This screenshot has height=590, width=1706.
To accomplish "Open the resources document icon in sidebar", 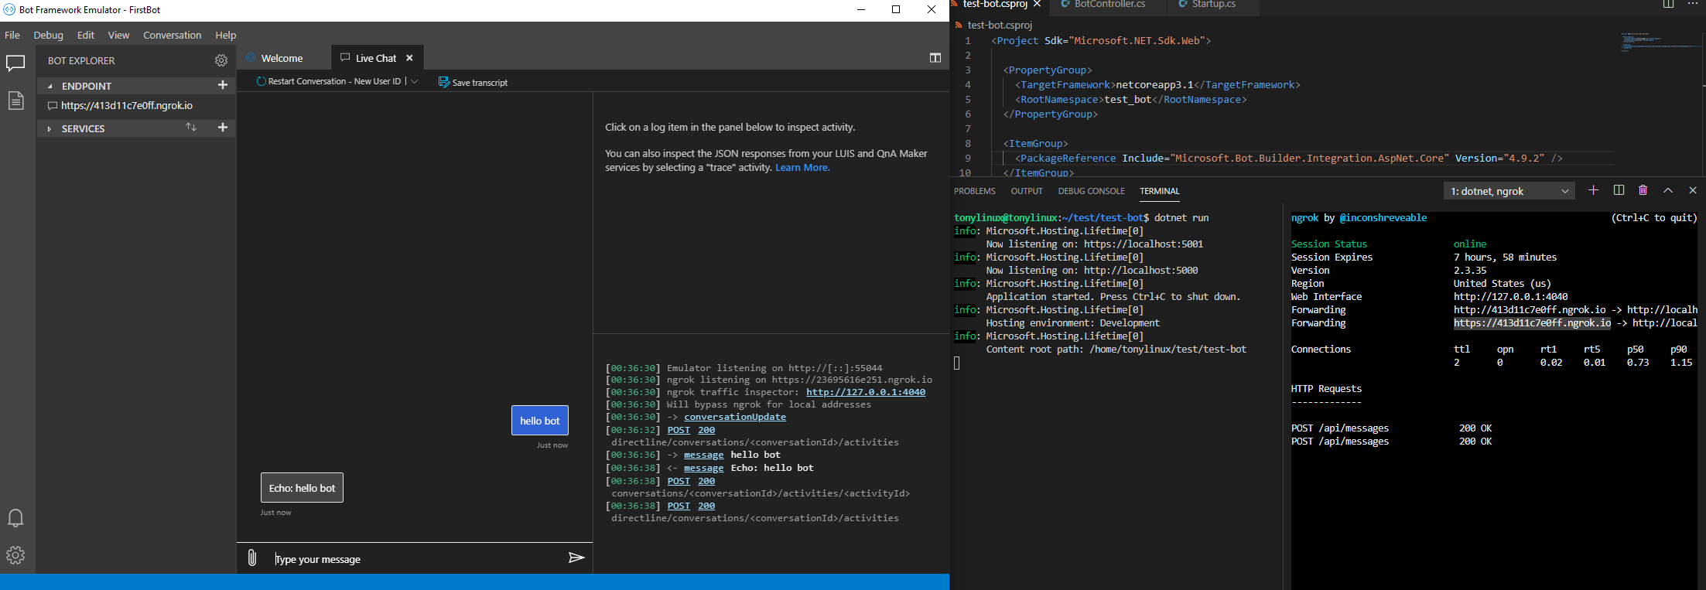I will tap(15, 100).
